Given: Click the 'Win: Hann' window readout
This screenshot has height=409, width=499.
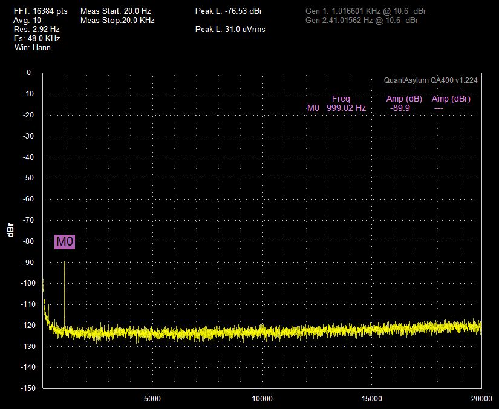Looking at the screenshot, I should 33,48.
